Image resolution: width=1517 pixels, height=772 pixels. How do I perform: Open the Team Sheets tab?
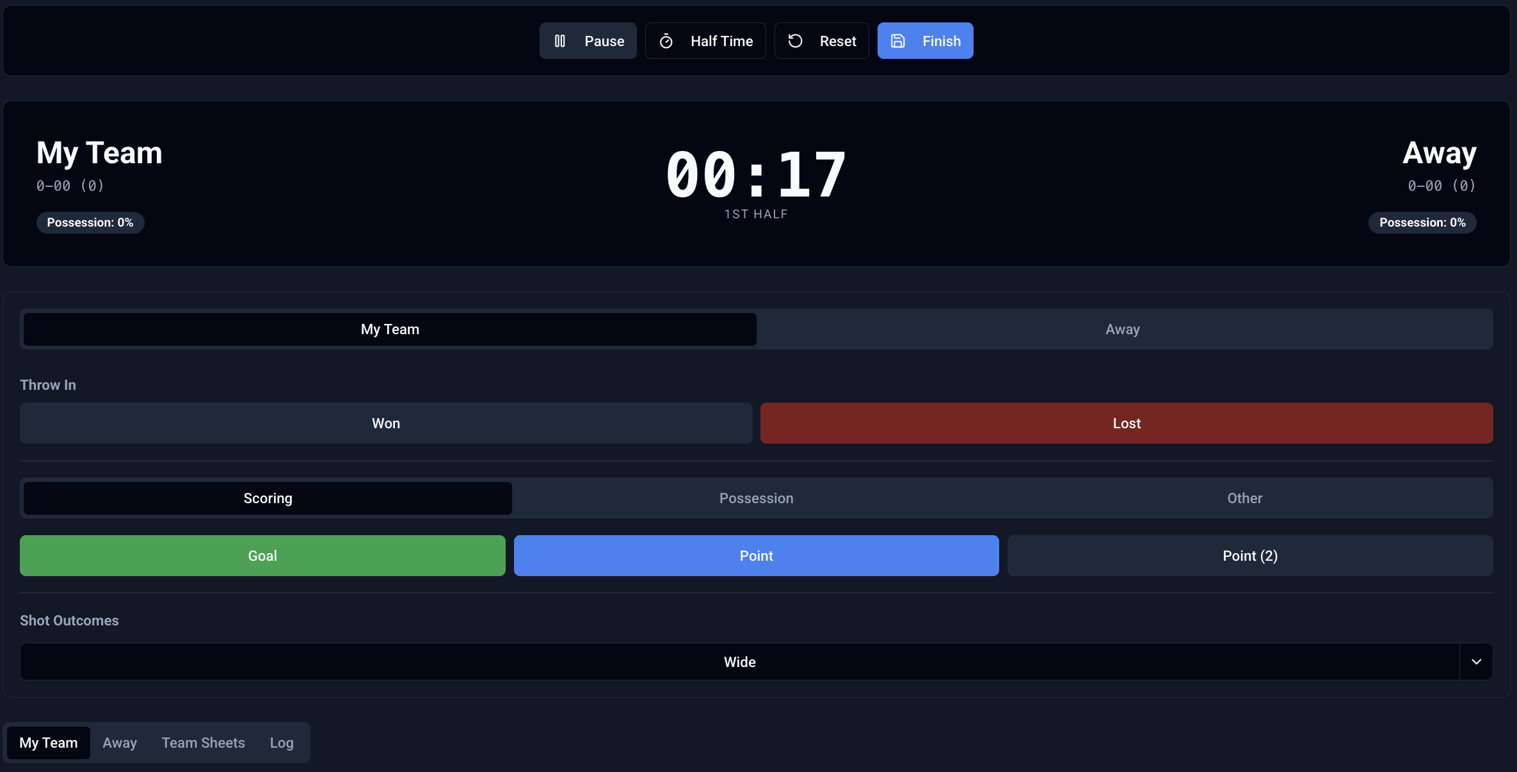(203, 743)
